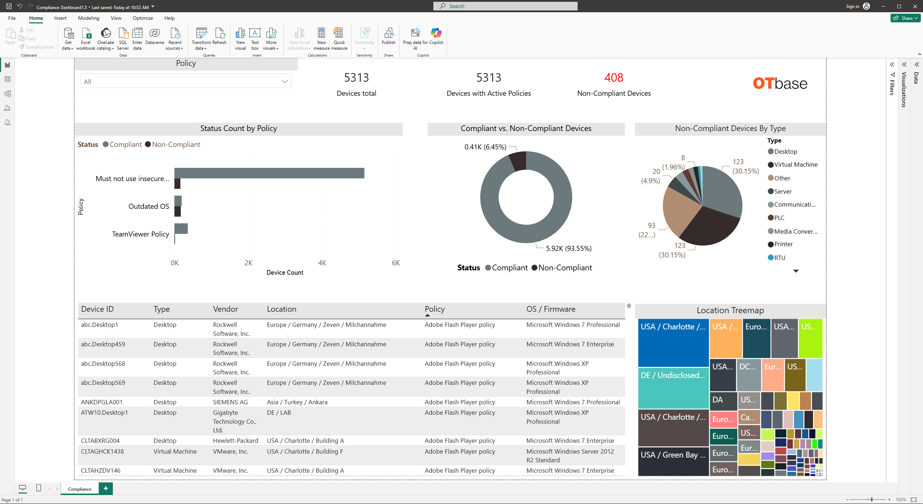The width and height of the screenshot is (923, 504).
Task: Open the Table view in left sidebar
Action: pos(7,79)
